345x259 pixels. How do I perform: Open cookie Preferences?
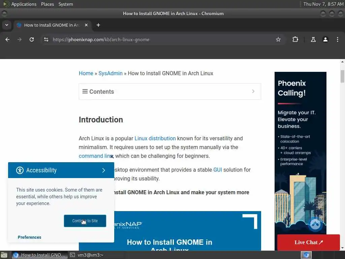[x=30, y=237]
